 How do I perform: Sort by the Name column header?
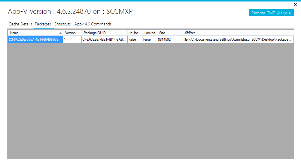pos(35,33)
